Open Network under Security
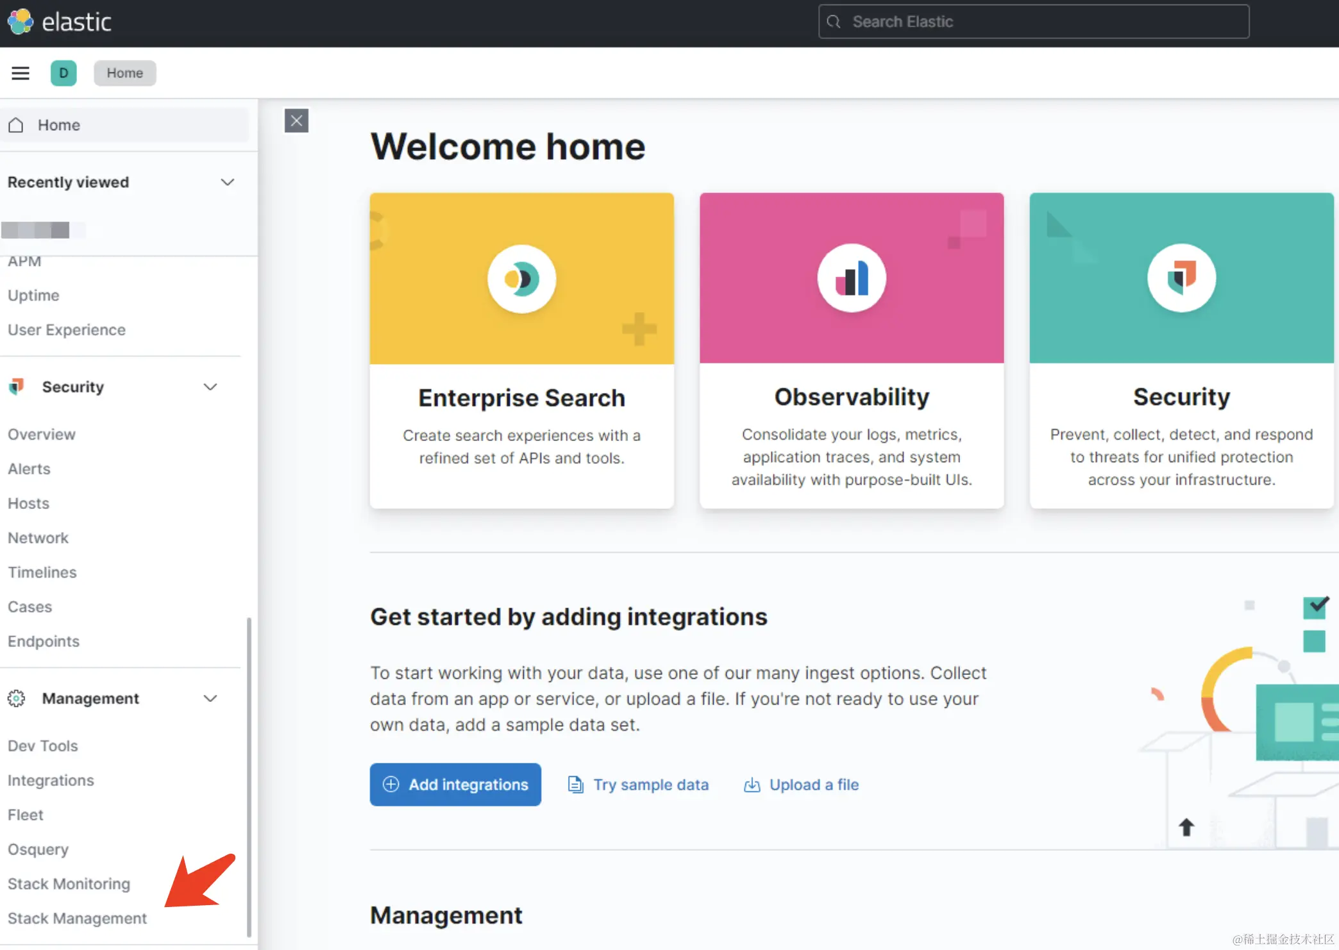 [38, 538]
